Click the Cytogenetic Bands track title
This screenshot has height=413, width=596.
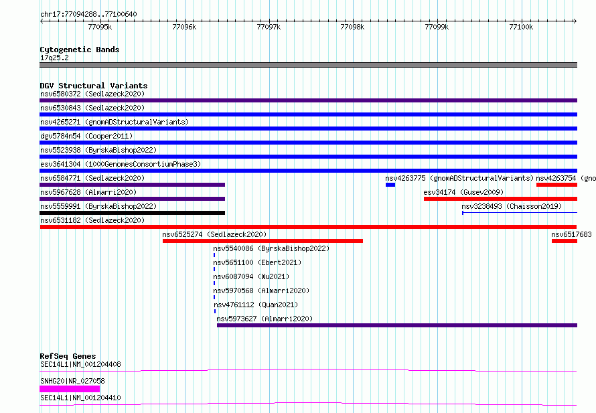(x=80, y=50)
